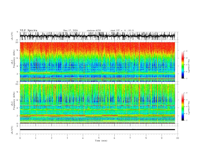
Task: Click the "-7" tick on ch.1 colorbar
Action: (x=186, y=79)
